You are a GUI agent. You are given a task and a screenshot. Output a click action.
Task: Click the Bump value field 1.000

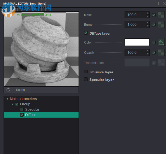point(135,24)
